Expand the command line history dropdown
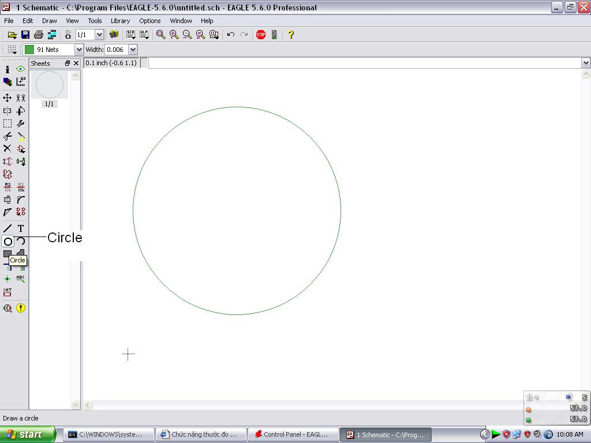Viewport: 591px width, 443px height. click(586, 63)
